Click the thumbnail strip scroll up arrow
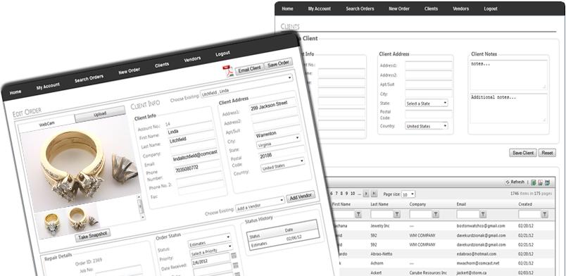566x276 pixels. (x=139, y=197)
